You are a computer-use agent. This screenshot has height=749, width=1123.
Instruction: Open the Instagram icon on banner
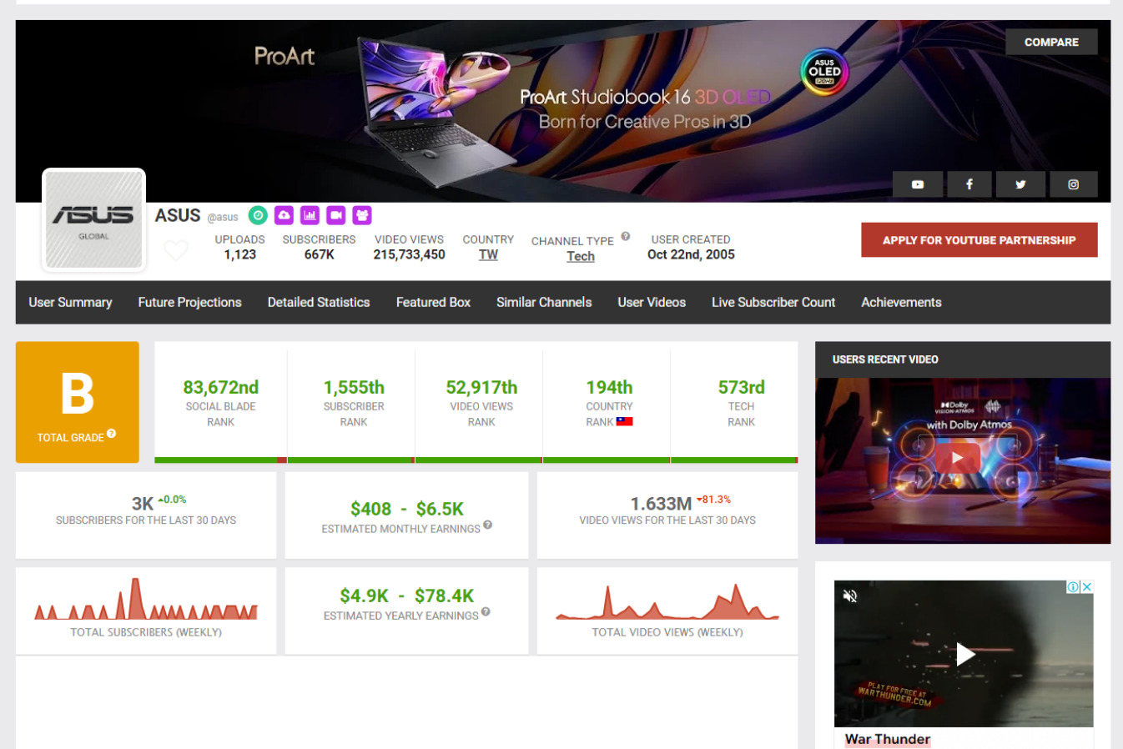coord(1074,184)
